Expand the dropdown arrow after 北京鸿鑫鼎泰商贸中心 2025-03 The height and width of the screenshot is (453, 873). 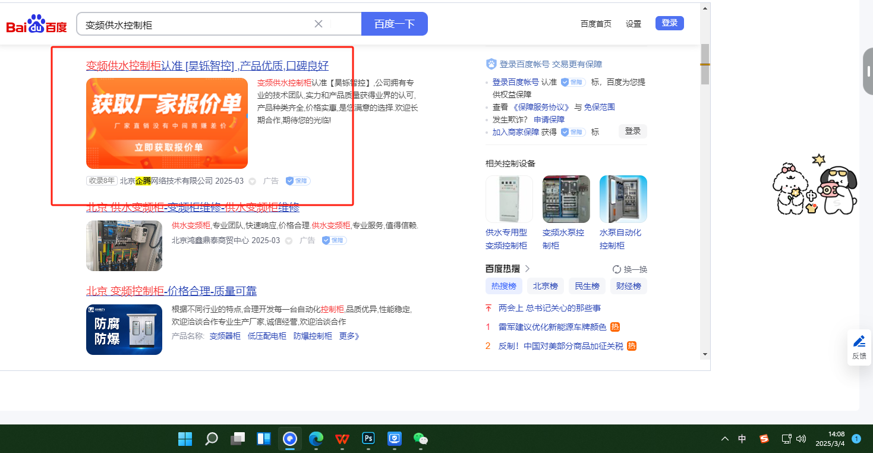pos(289,241)
